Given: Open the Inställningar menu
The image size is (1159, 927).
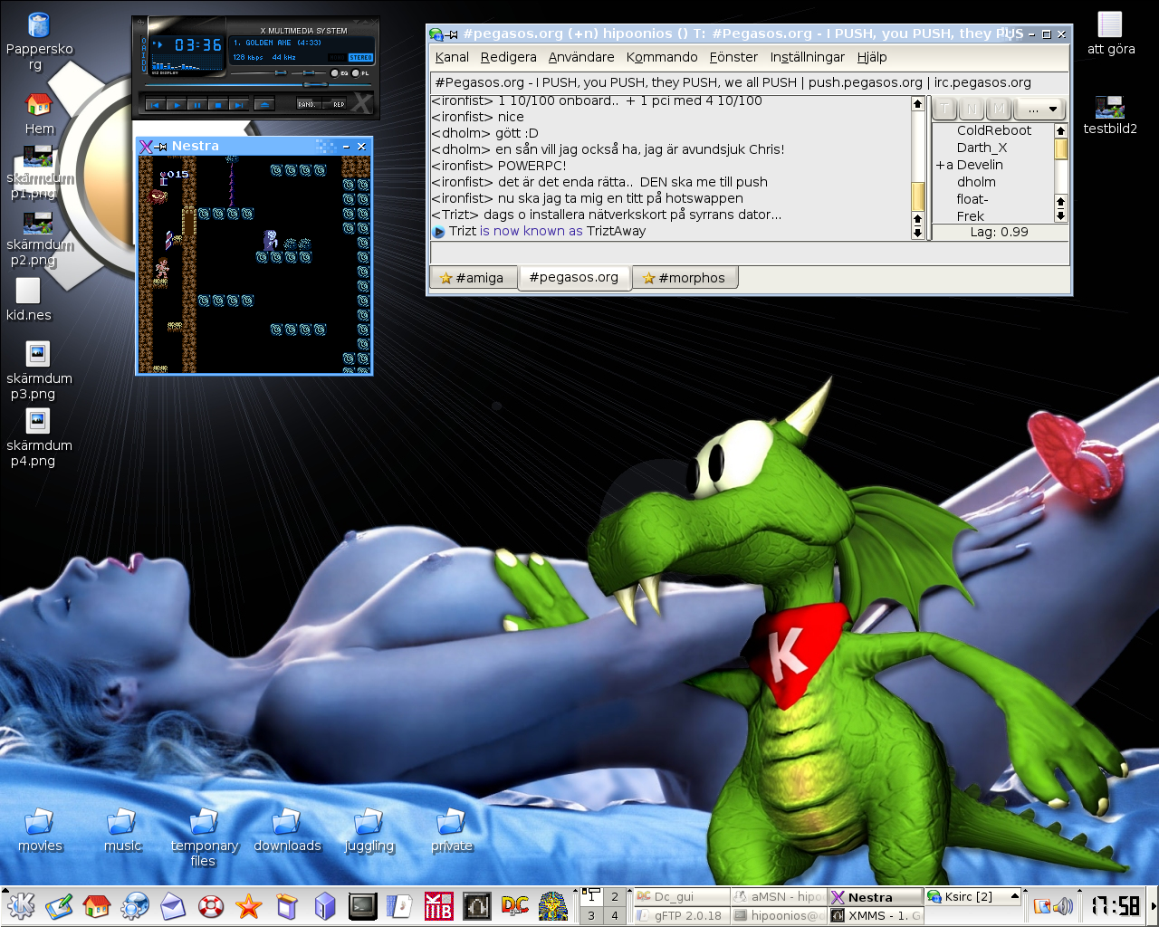Looking at the screenshot, I should pyautogui.click(x=807, y=57).
